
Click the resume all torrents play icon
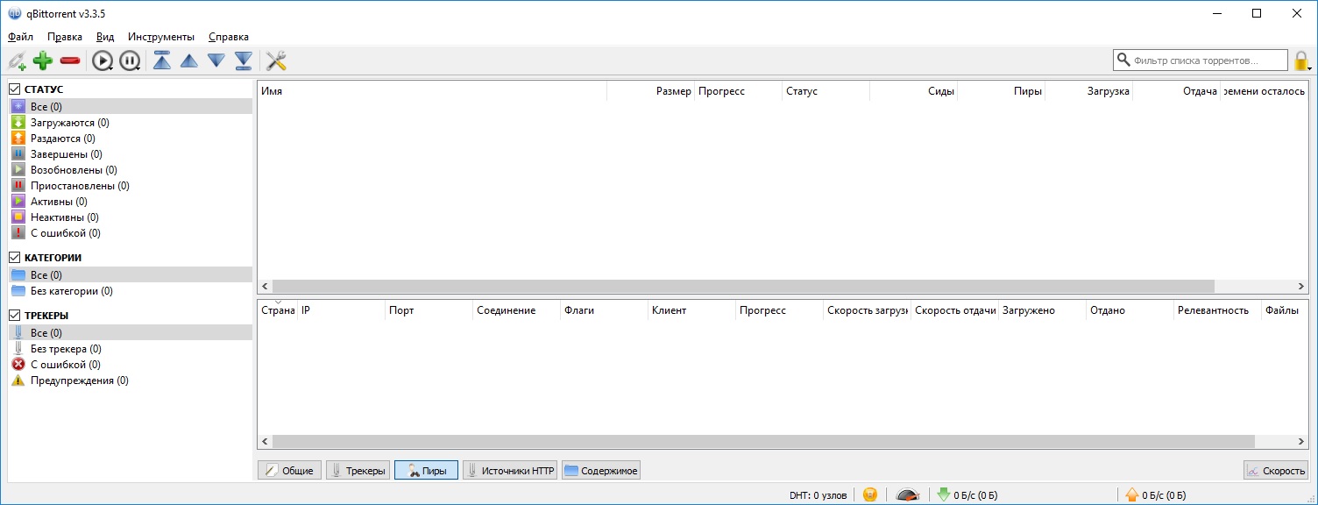(103, 60)
